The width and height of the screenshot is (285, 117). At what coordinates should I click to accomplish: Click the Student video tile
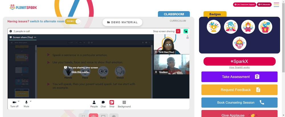pyautogui.click(x=172, y=64)
